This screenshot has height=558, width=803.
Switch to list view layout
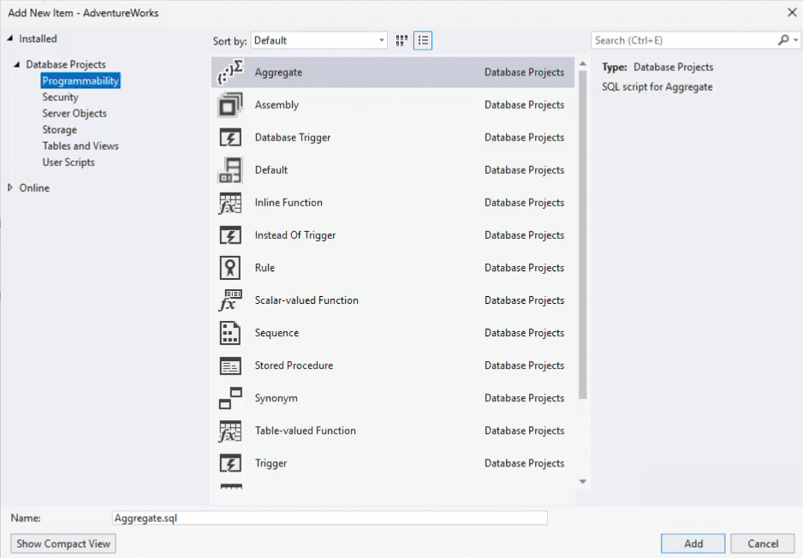tap(422, 40)
